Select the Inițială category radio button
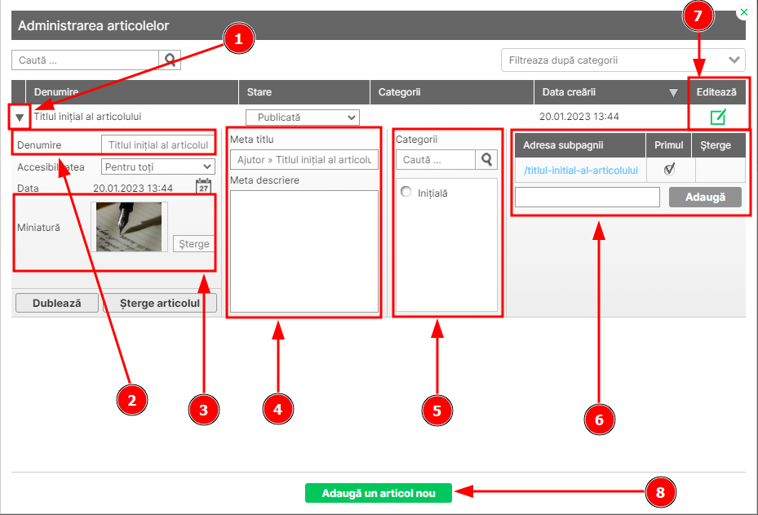This screenshot has width=758, height=515. 406,193
